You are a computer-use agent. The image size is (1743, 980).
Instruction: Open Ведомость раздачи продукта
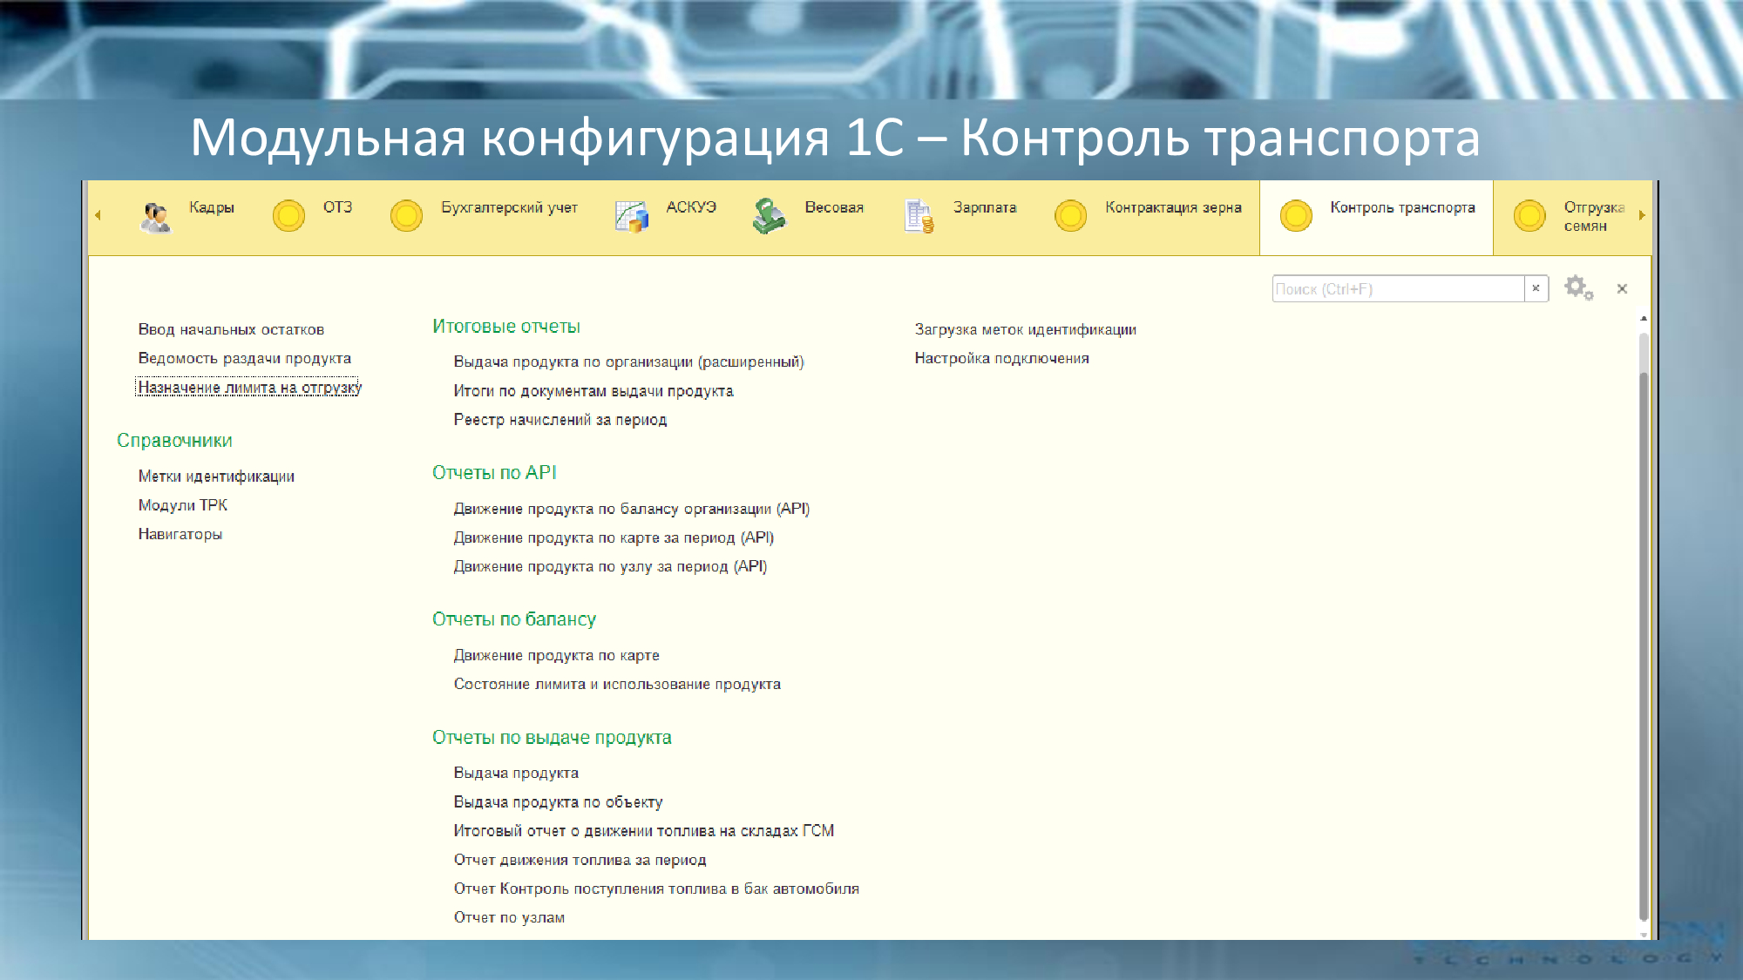pos(245,358)
